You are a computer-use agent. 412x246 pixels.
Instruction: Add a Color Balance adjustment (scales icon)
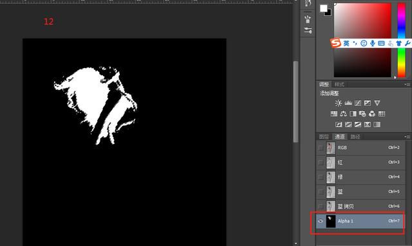(343, 114)
